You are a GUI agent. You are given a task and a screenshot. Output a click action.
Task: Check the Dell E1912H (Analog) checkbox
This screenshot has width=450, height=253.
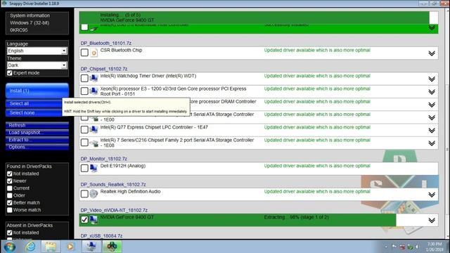84,168
